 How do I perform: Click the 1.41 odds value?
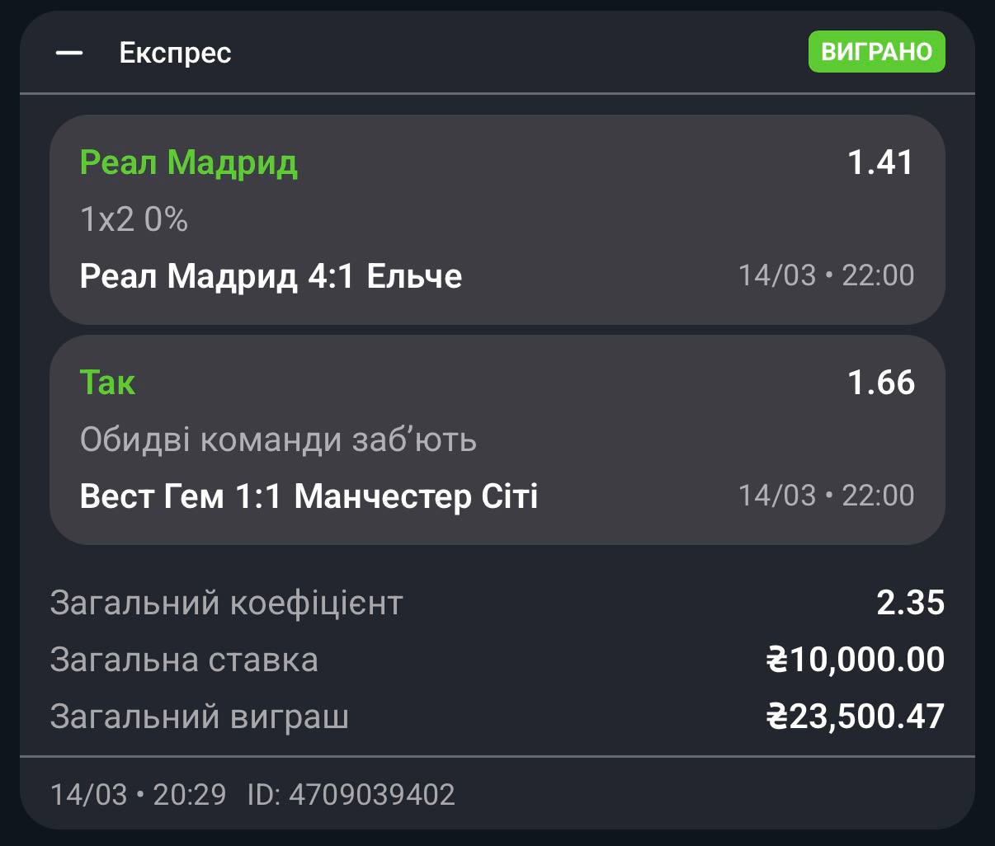click(881, 162)
